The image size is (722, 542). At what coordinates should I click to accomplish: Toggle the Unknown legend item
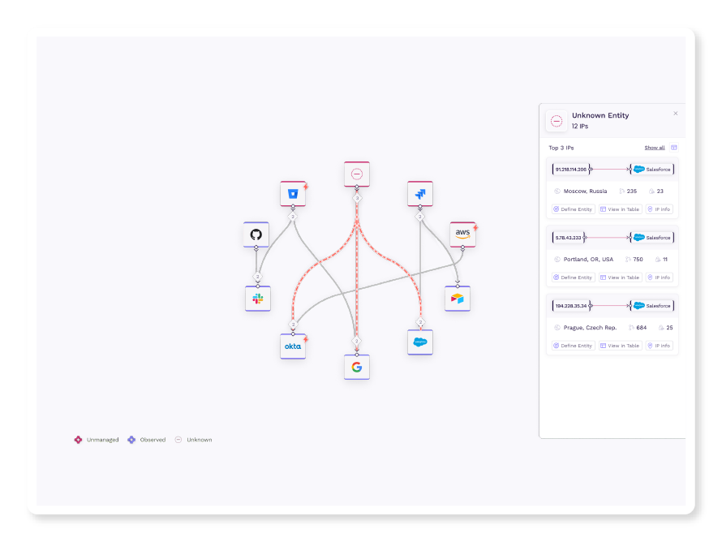point(194,440)
